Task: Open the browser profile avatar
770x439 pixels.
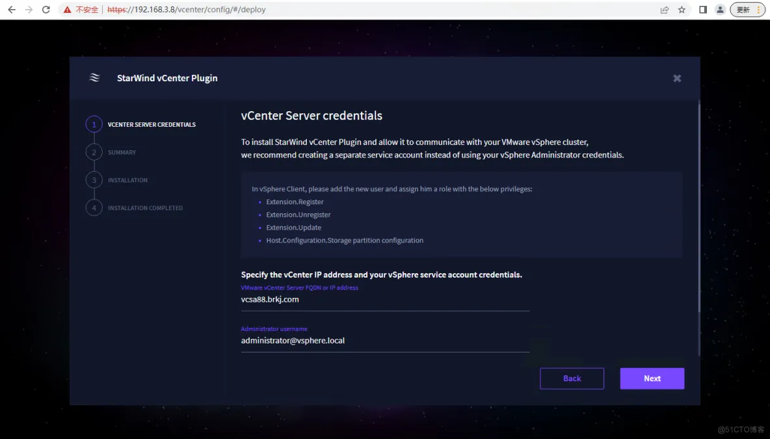Action: 720,9
